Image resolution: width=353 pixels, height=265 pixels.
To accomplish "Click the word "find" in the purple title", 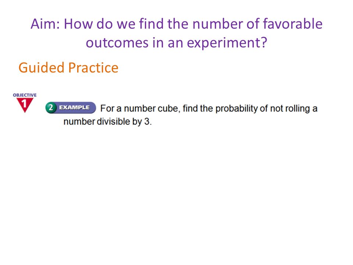I will pyautogui.click(x=151, y=24).
